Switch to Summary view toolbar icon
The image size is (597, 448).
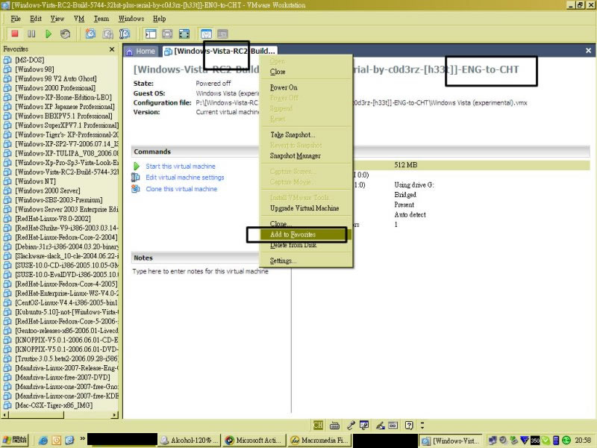[x=207, y=34]
